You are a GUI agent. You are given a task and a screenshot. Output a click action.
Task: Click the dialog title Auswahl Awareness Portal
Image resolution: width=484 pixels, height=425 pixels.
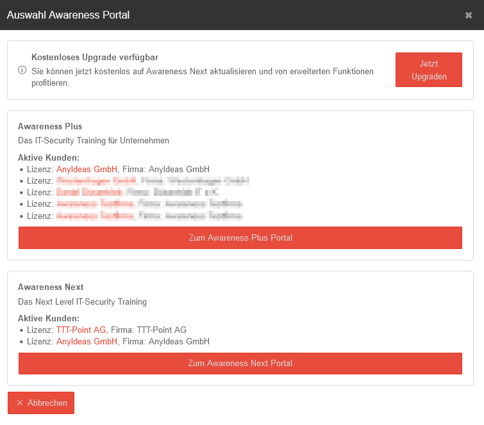point(68,15)
